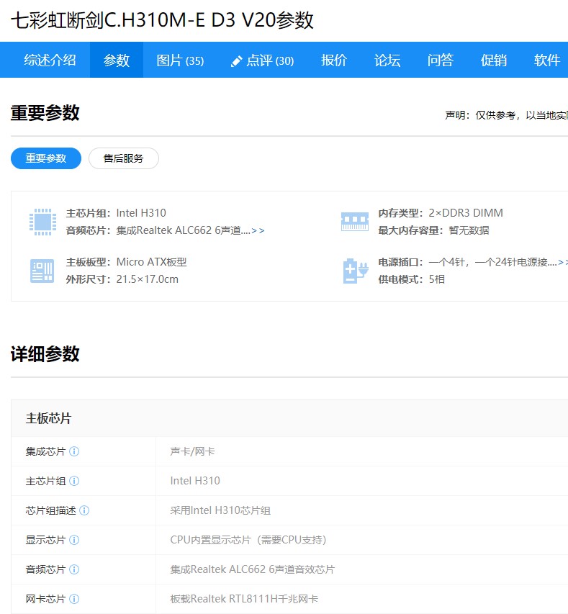Click the pencil icon beside 点评
The image size is (568, 614).
236,61
